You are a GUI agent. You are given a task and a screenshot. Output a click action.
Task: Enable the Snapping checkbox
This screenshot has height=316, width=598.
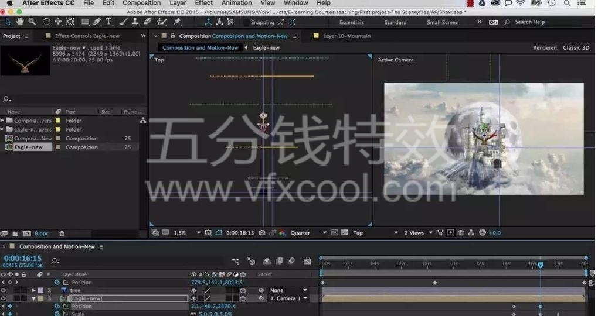click(x=246, y=22)
